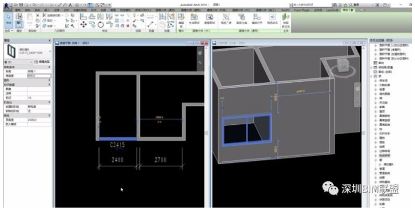Click the 编辑对齐 ribbon button
Viewport: 415px width, 212px height.
click(x=257, y=19)
